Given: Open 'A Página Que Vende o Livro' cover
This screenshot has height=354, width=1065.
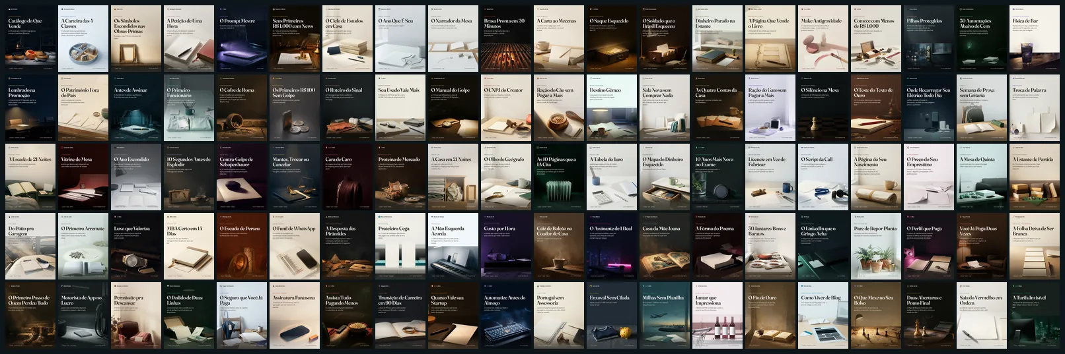Looking at the screenshot, I should click(770, 39).
